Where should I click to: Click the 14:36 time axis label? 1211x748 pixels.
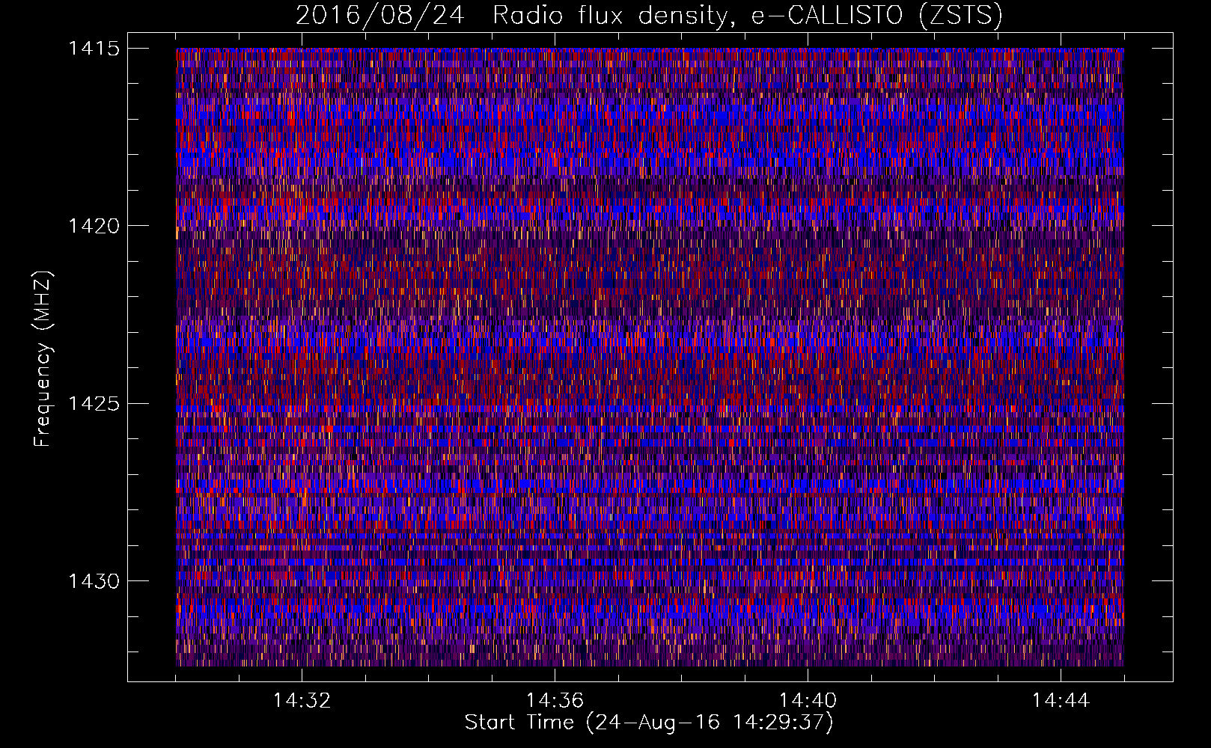pos(555,701)
